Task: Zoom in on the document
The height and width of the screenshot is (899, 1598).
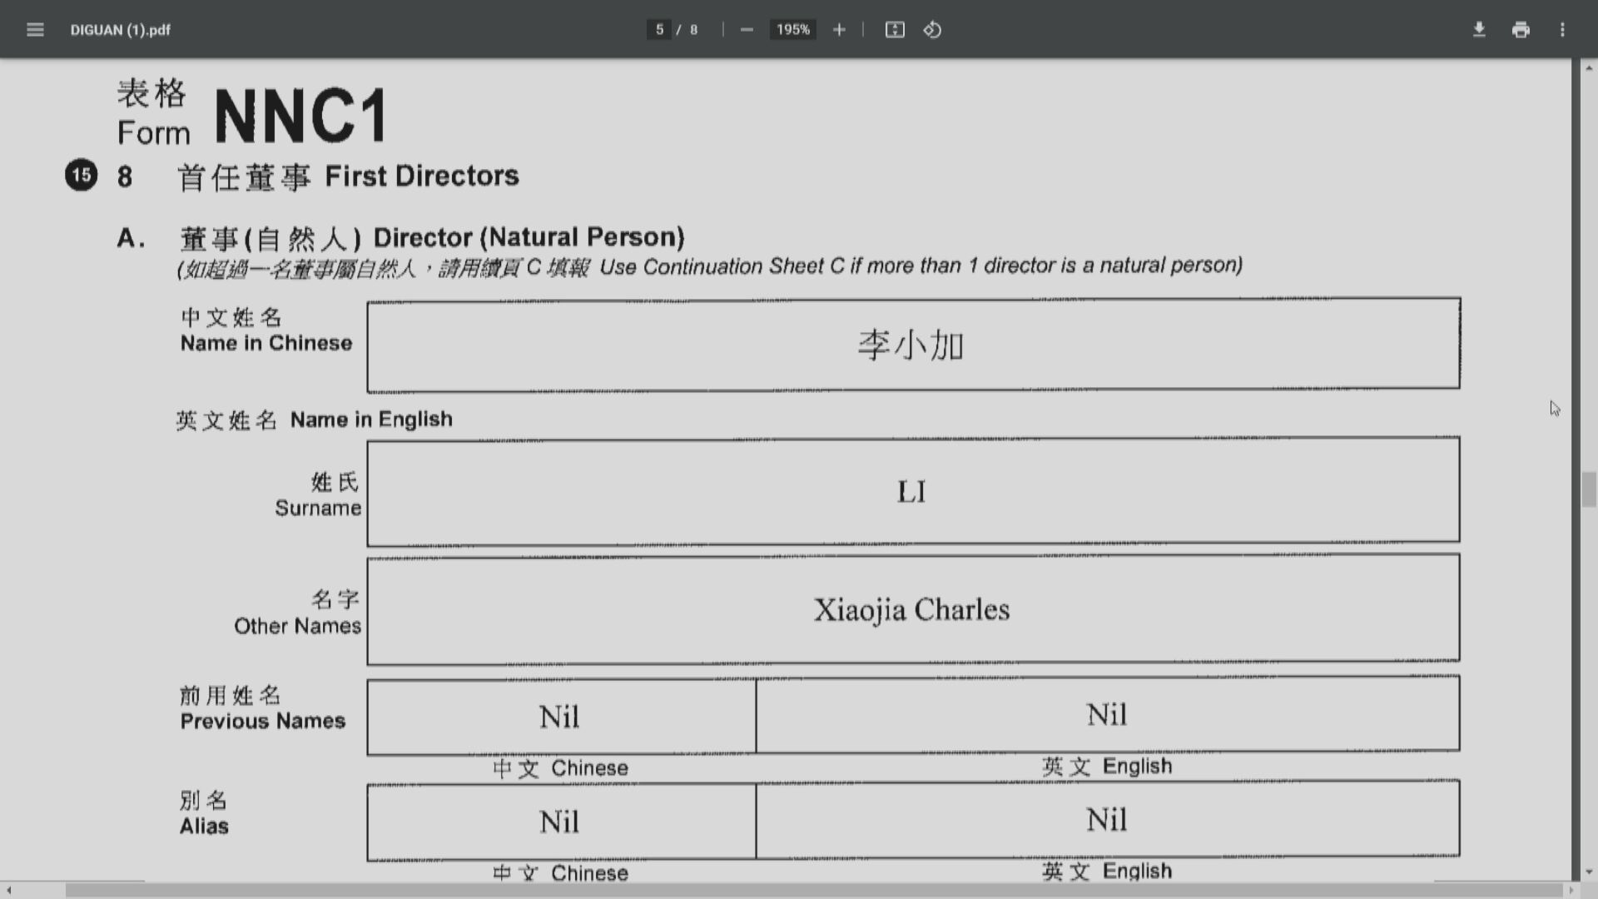Action: 839,29
